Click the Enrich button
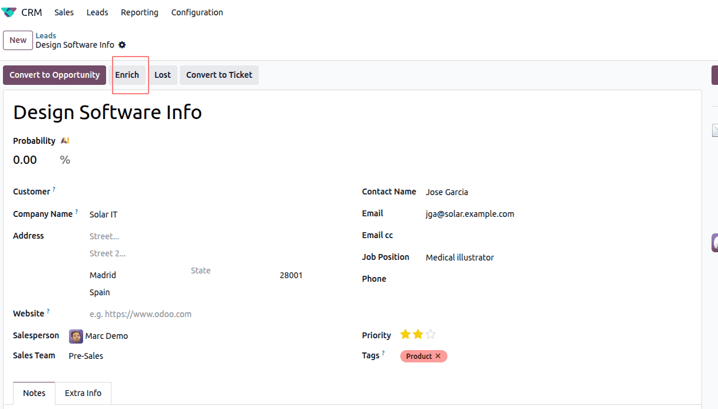The image size is (718, 409). (x=127, y=75)
